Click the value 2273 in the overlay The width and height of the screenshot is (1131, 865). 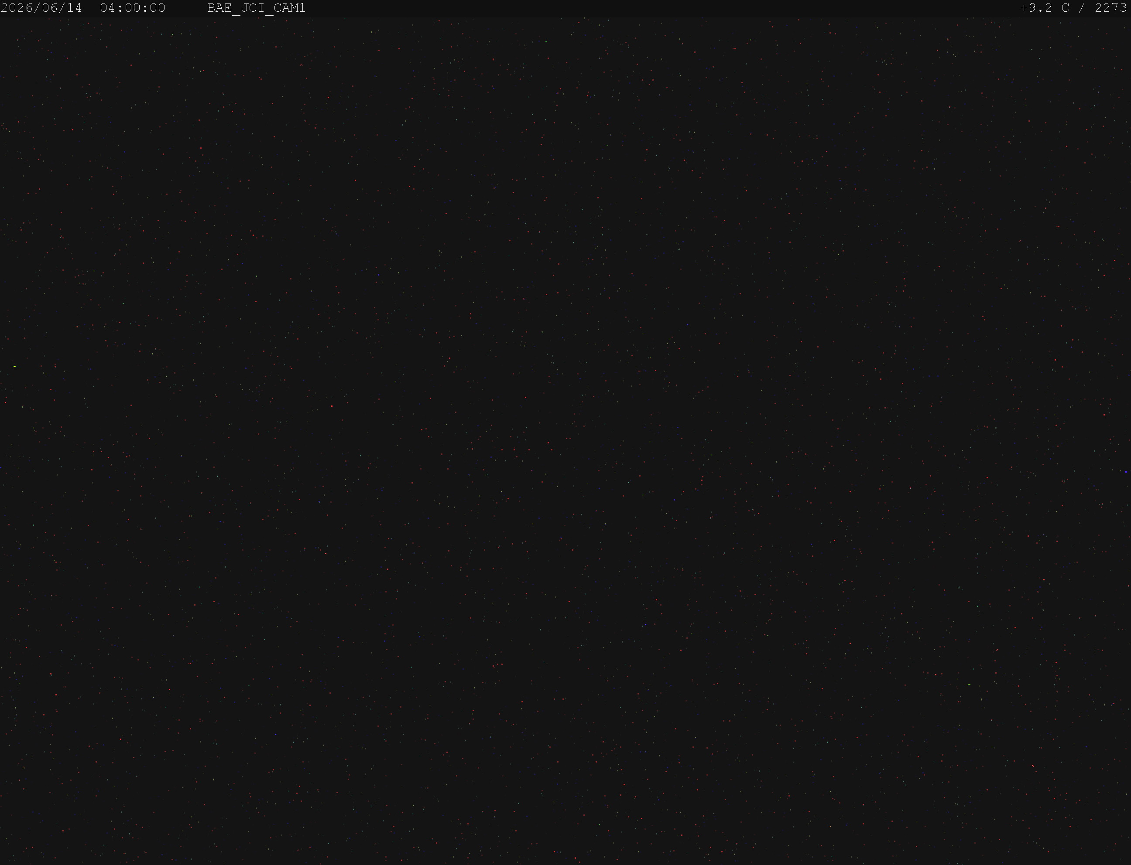pyautogui.click(x=1111, y=8)
